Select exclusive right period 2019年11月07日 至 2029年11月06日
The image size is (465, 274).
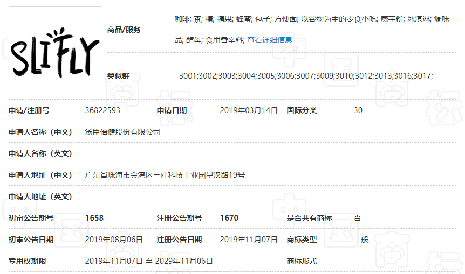pos(149,261)
